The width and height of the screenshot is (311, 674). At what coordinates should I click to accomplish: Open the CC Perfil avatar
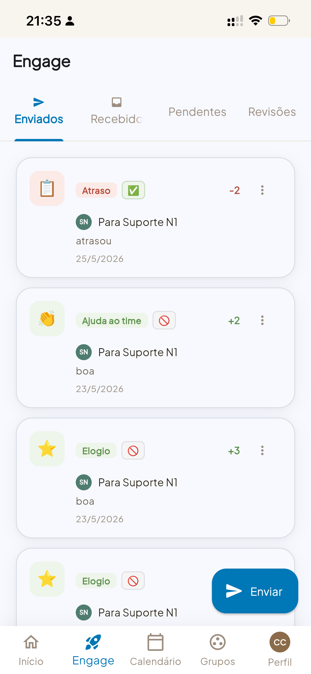(280, 642)
